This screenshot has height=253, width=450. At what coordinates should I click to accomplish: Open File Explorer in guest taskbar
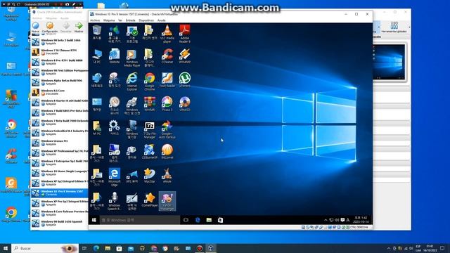tap(209, 220)
